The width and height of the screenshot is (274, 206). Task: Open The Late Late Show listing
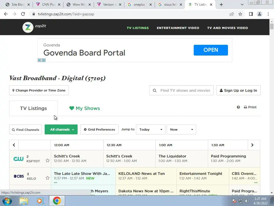click(x=83, y=176)
